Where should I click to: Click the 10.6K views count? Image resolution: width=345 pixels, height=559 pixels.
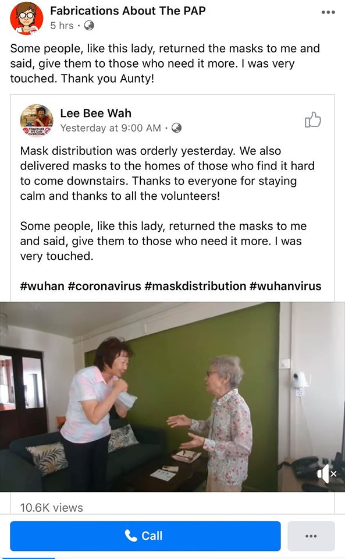point(52,508)
